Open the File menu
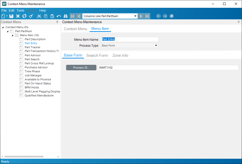 coord(4,11)
